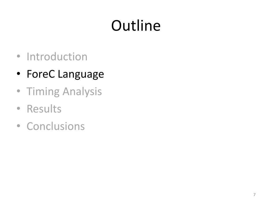This screenshot has height=204, width=272.
Task: Click the word Language in the highlighted item
Action: (81, 75)
